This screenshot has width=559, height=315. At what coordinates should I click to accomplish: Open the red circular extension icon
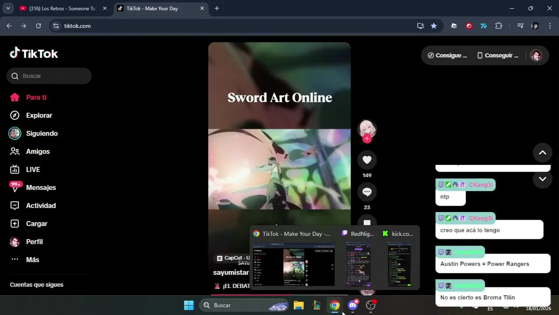click(x=469, y=26)
